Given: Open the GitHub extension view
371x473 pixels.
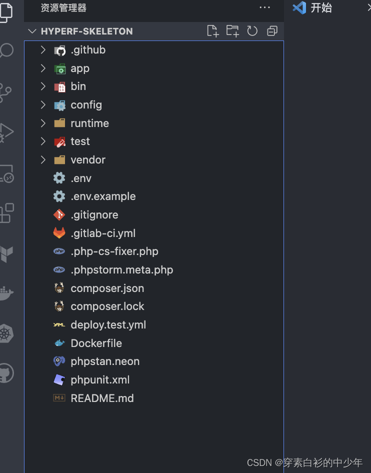Looking at the screenshot, I should point(7,372).
